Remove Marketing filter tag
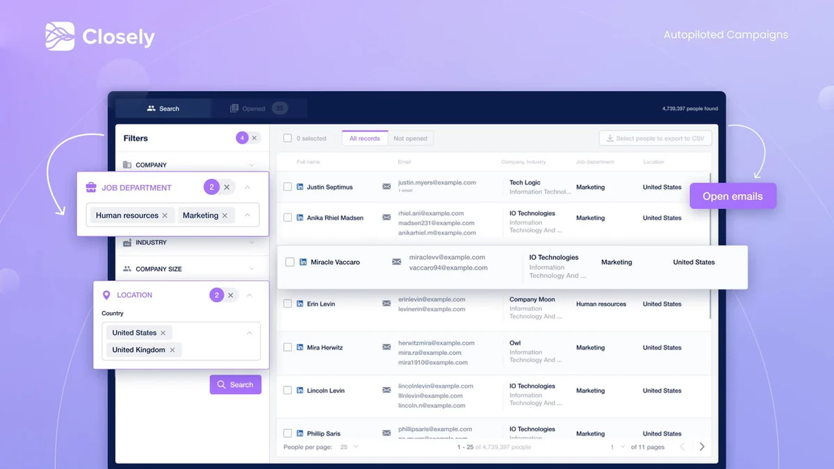This screenshot has height=469, width=834. [224, 215]
